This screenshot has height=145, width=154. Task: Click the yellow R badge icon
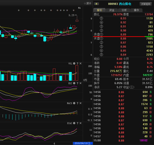[96, 4]
